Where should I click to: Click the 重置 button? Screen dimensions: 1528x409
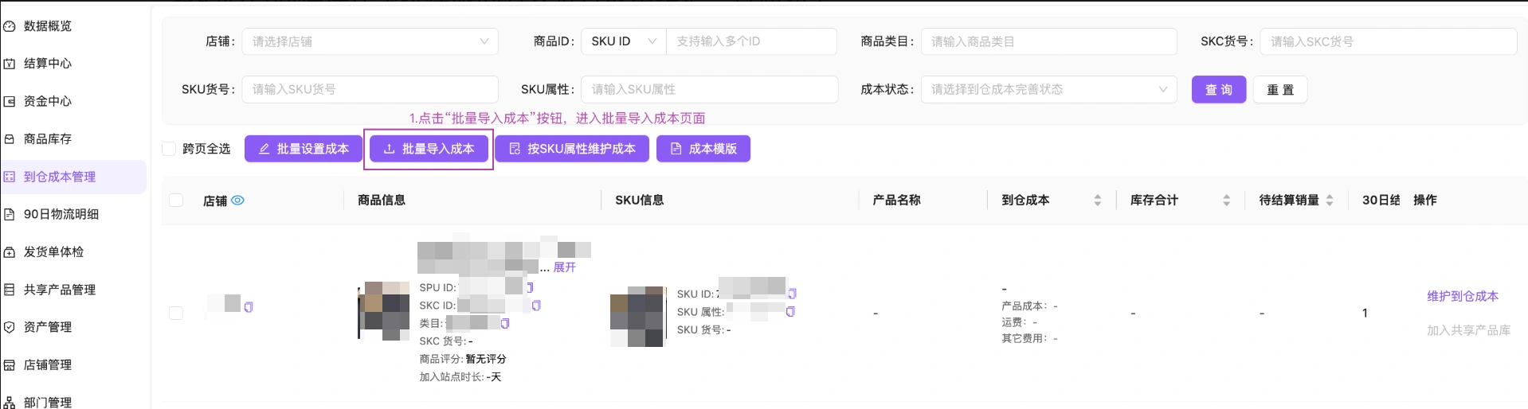click(x=1280, y=90)
